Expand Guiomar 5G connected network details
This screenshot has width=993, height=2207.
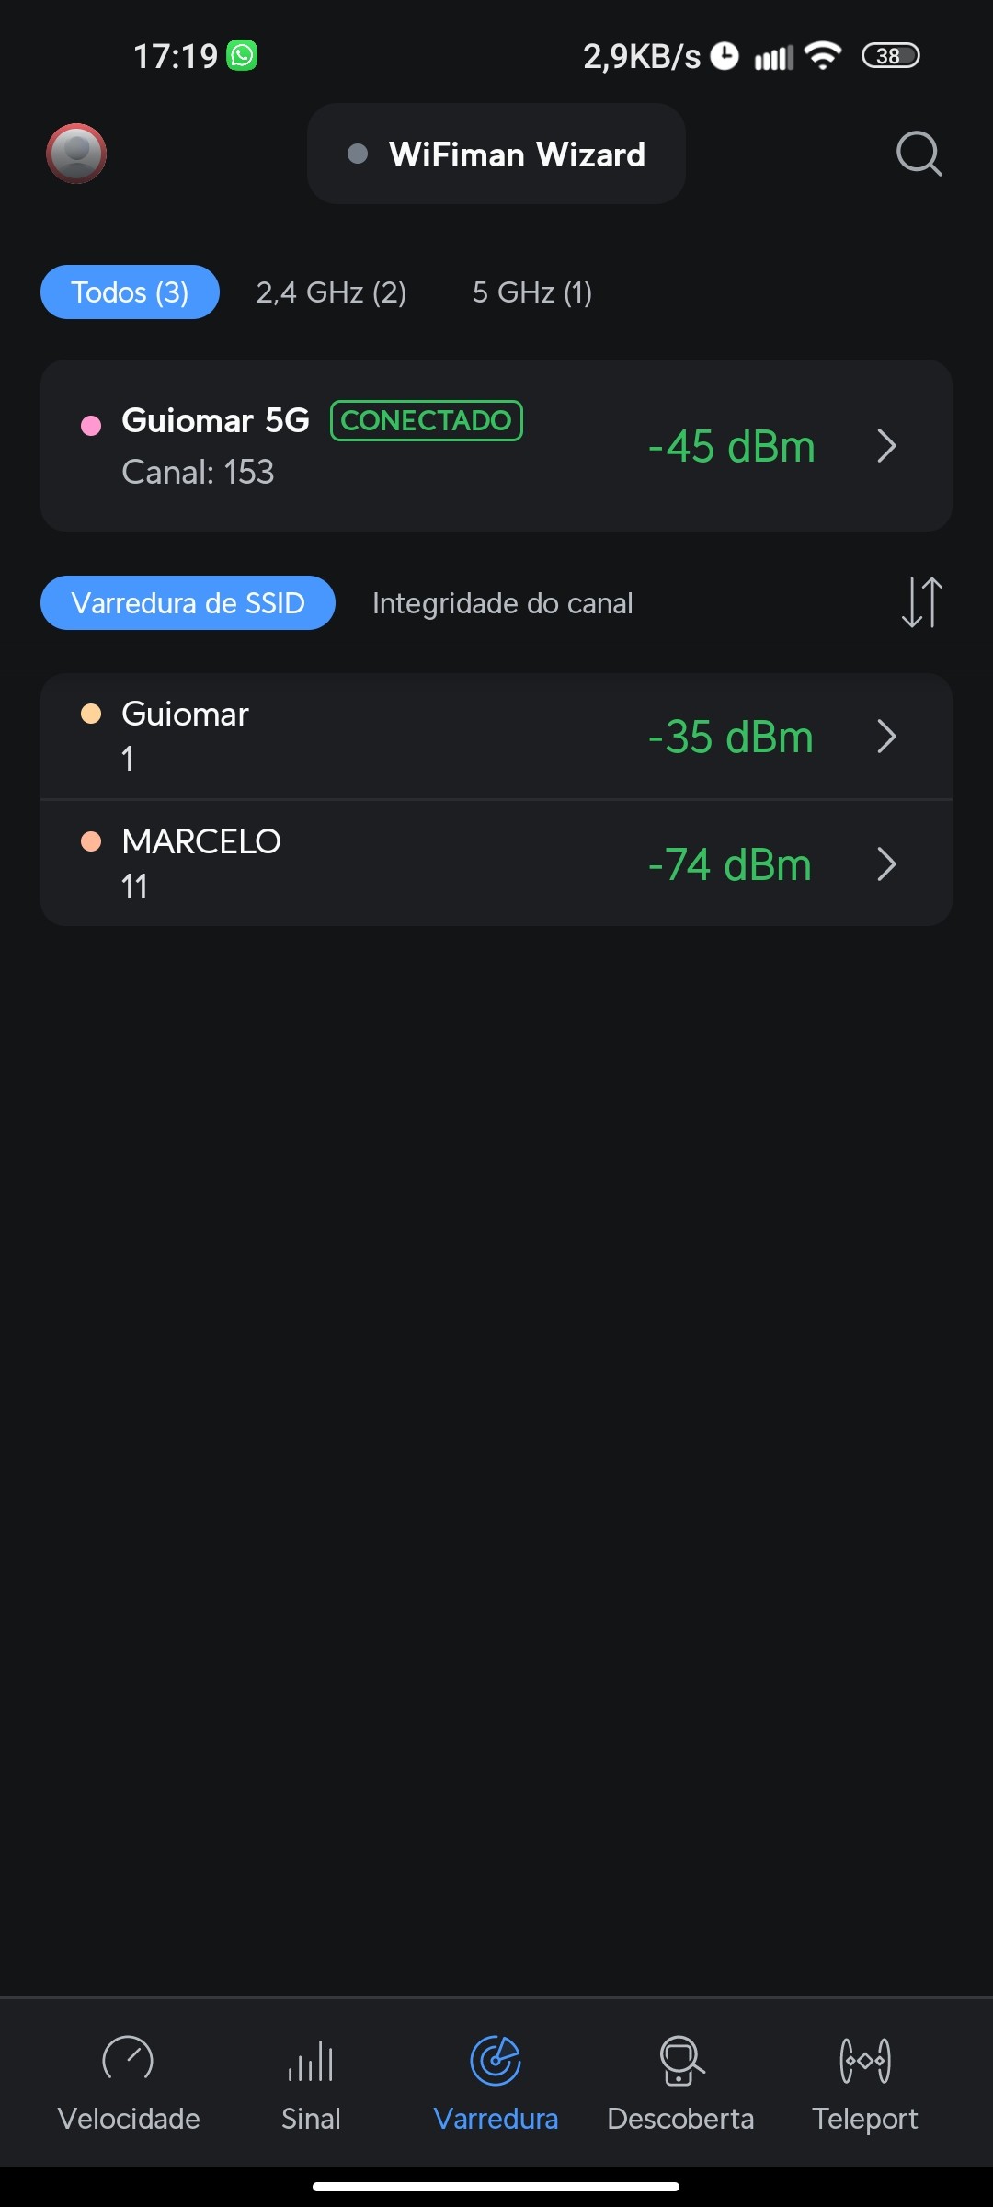click(886, 446)
